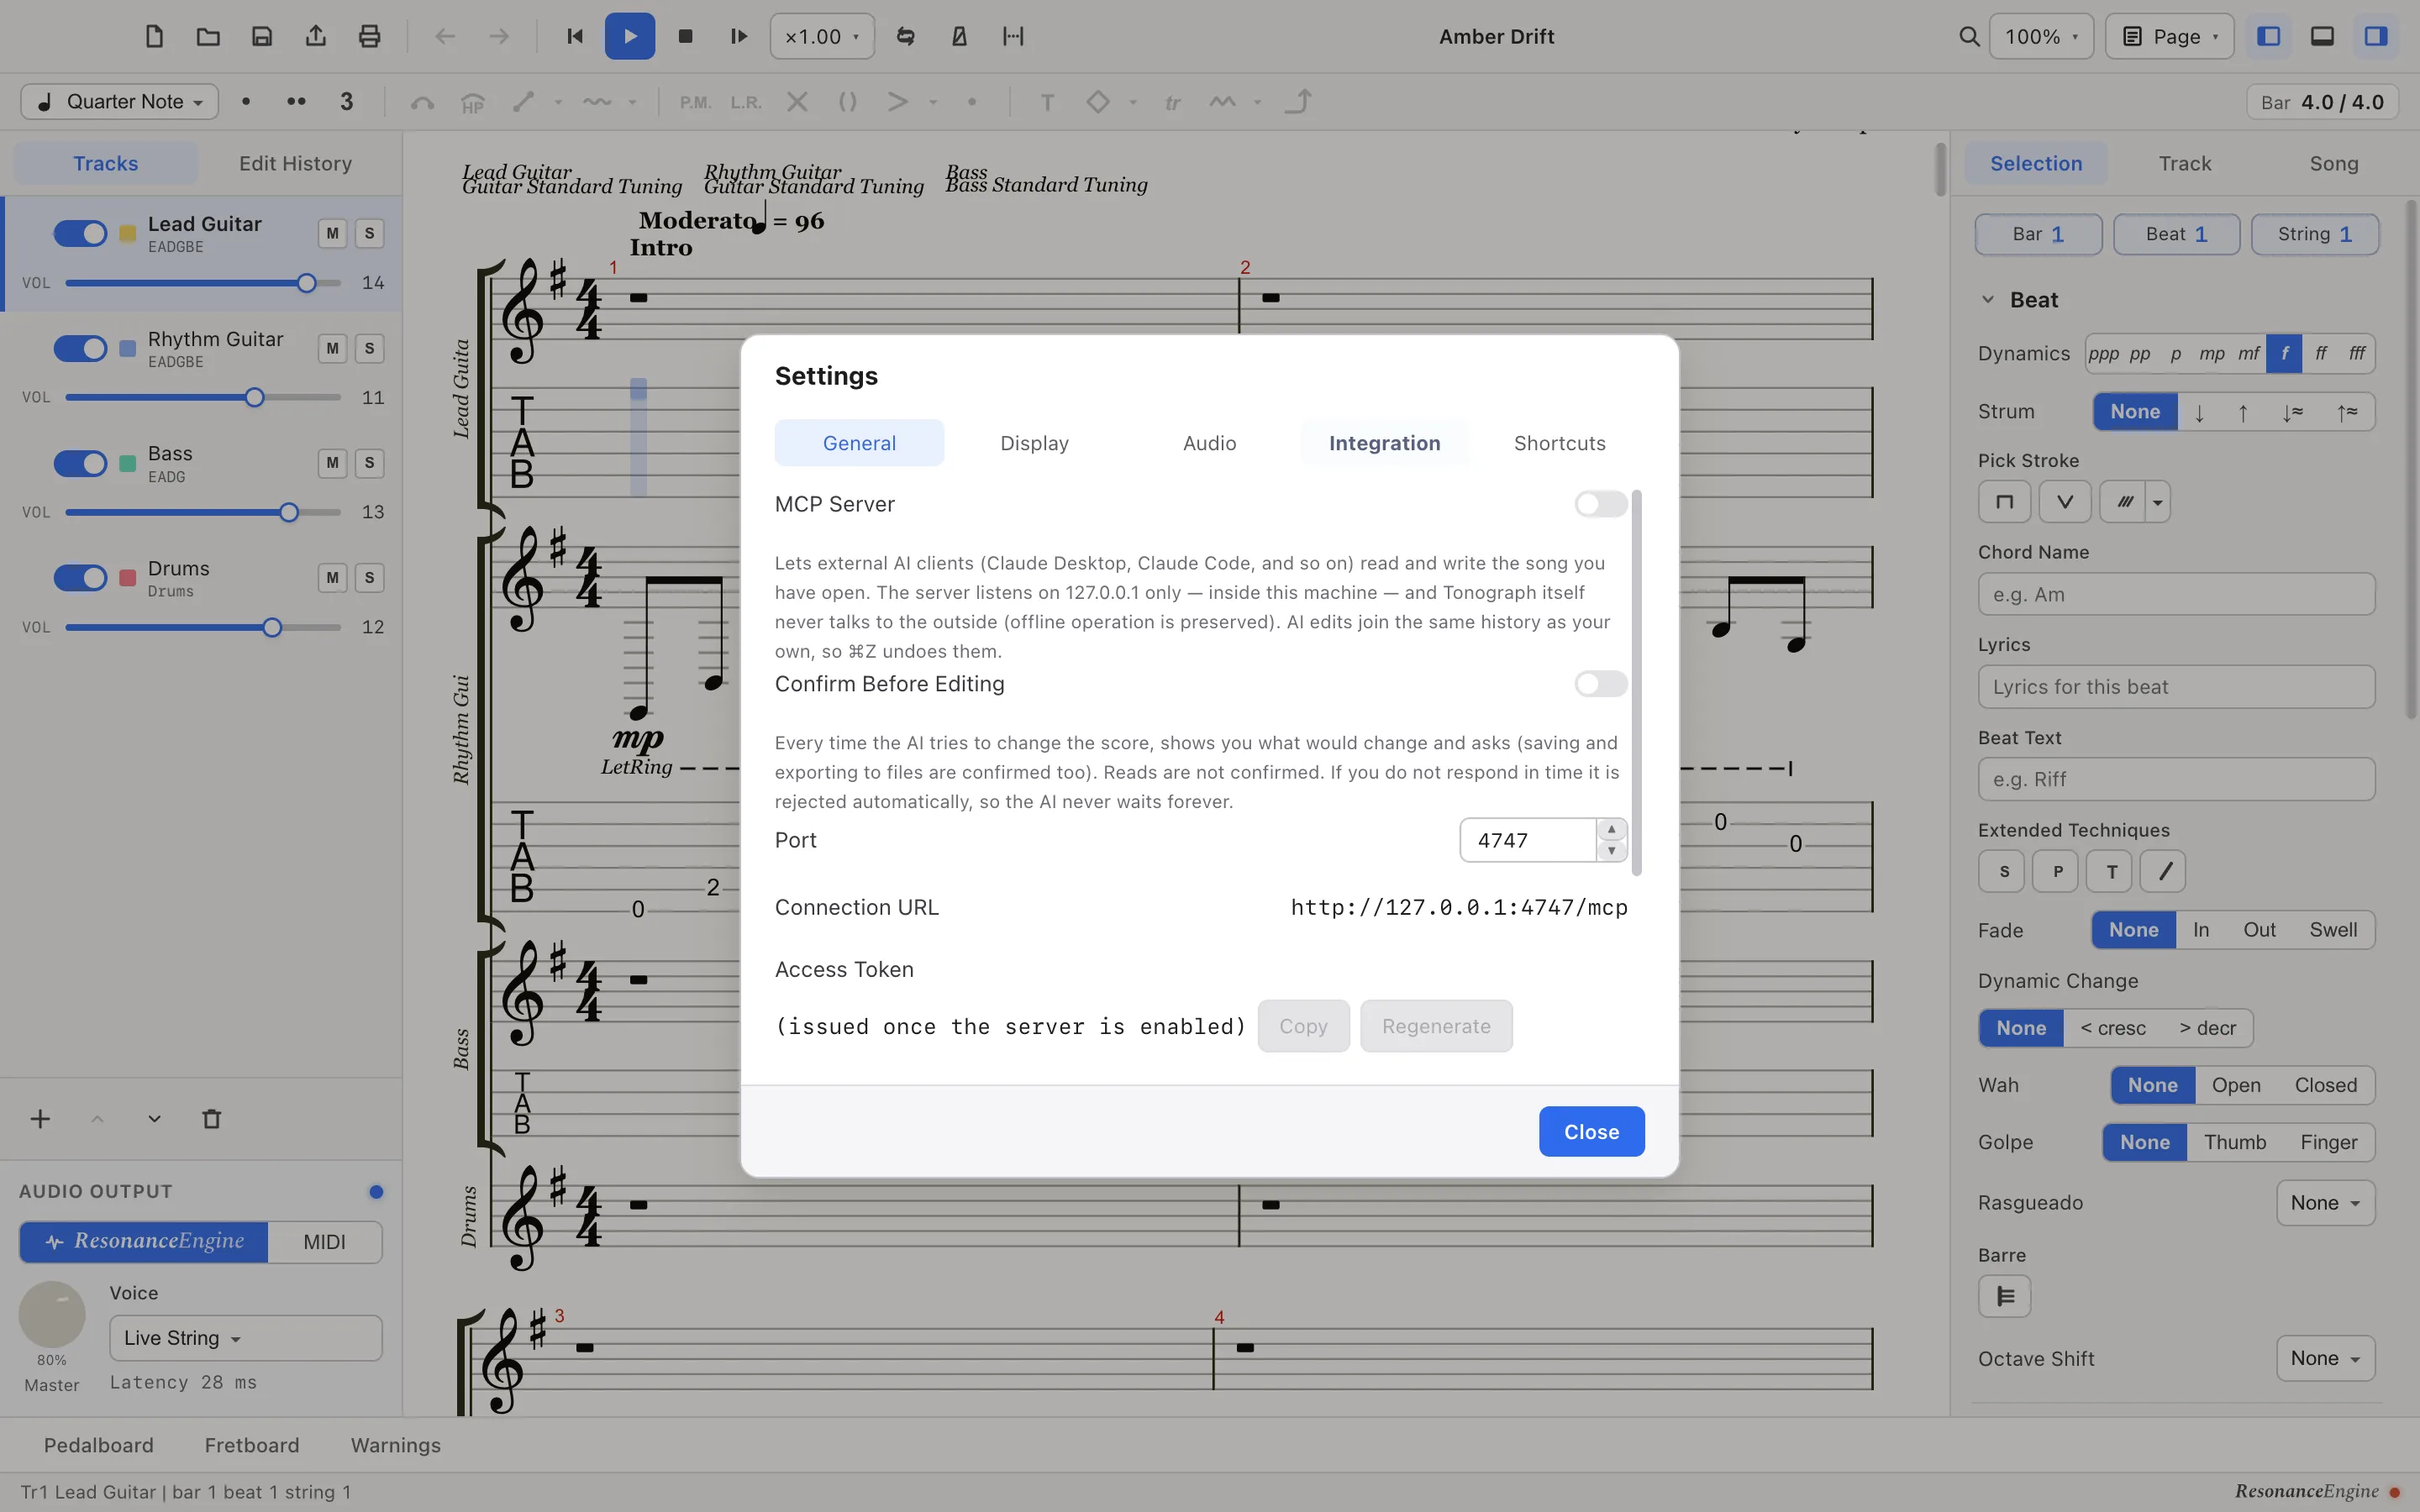Click the export/share icon
Image resolution: width=2420 pixels, height=1512 pixels.
point(316,37)
